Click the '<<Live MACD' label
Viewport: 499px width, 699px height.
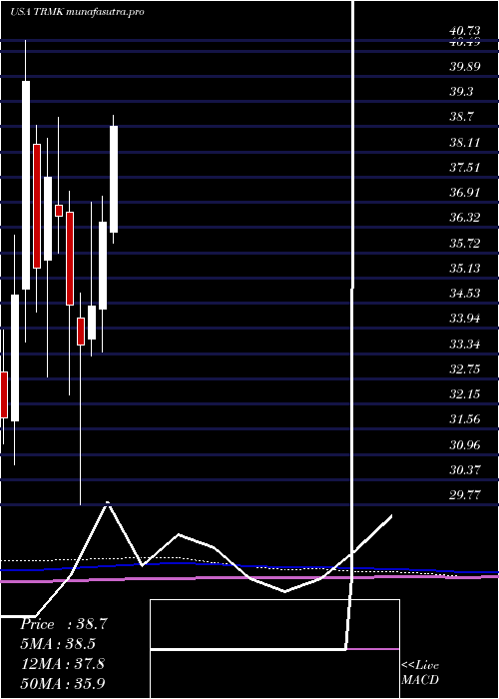tap(420, 673)
